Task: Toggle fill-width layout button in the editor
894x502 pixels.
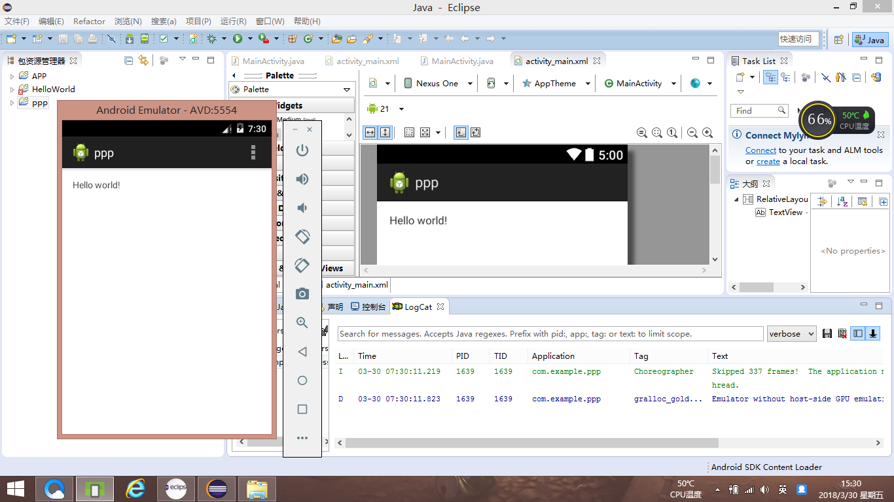Action: coord(370,133)
